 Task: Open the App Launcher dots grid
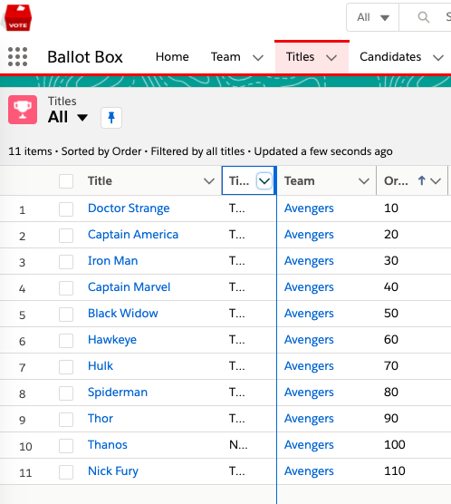(18, 56)
